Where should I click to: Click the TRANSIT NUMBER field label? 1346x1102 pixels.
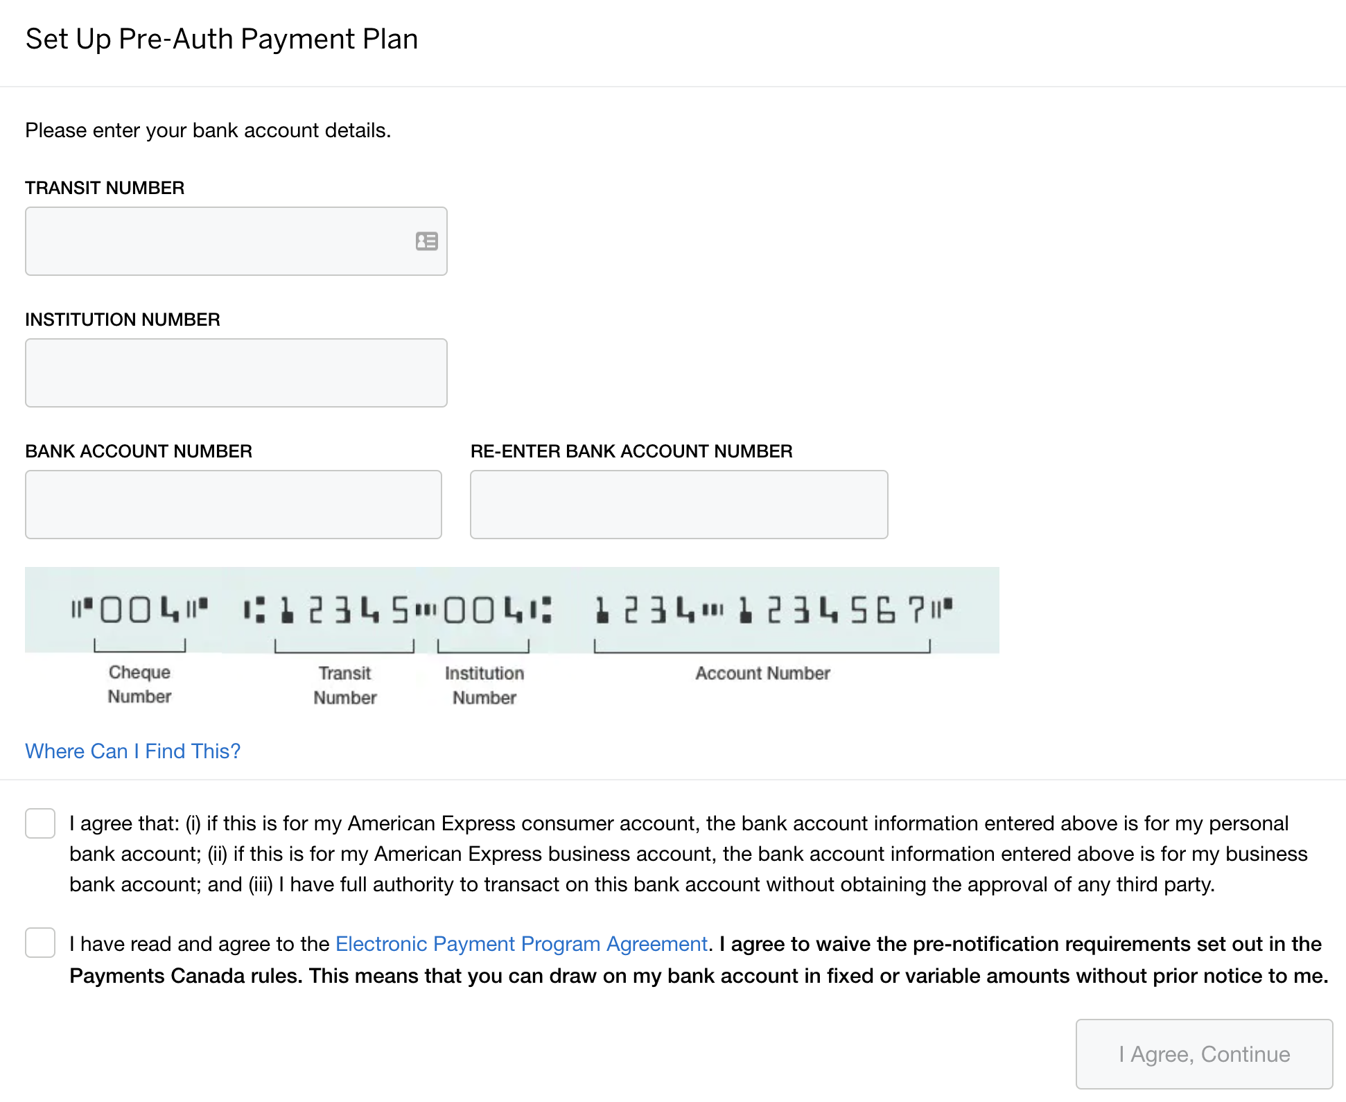tap(105, 187)
